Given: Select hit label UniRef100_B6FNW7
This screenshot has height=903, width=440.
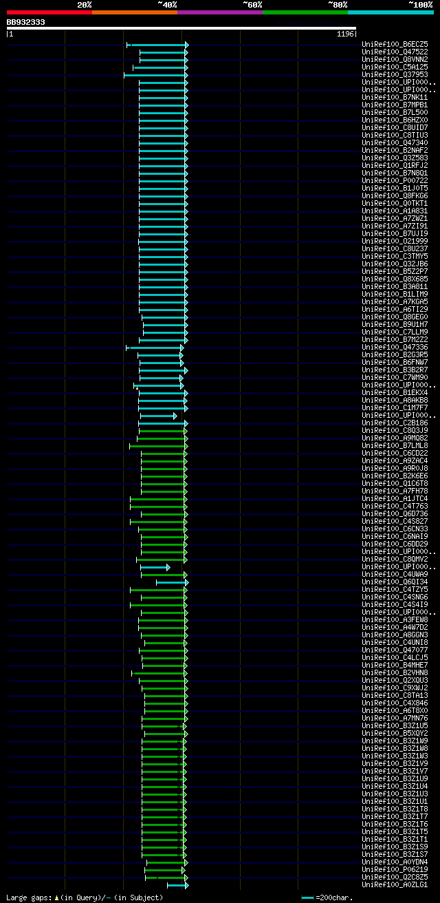Looking at the screenshot, I should [395, 362].
